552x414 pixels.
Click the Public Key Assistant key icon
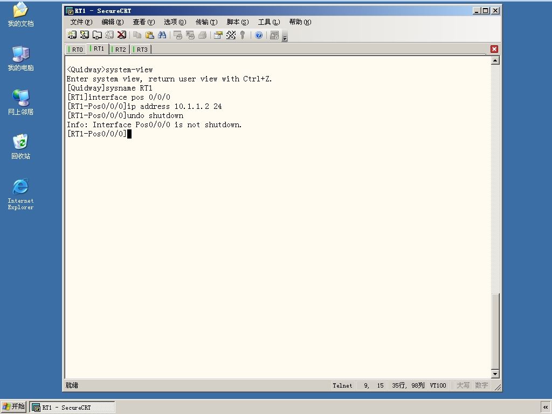pyautogui.click(x=243, y=35)
